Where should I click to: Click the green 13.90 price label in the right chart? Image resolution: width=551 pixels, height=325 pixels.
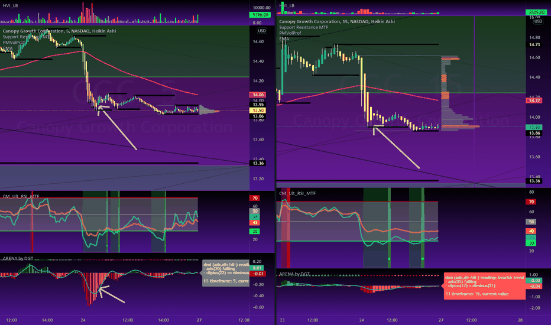pos(534,127)
